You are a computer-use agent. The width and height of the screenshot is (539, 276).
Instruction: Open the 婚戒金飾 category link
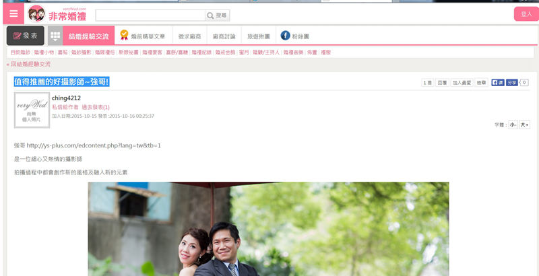click(225, 53)
